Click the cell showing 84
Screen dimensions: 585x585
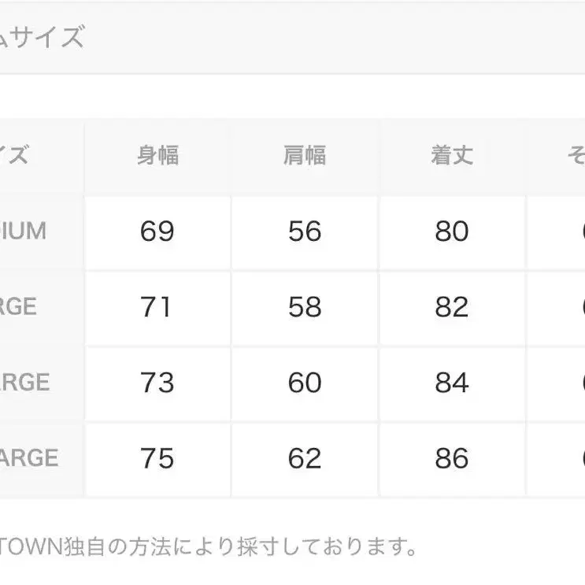452,383
